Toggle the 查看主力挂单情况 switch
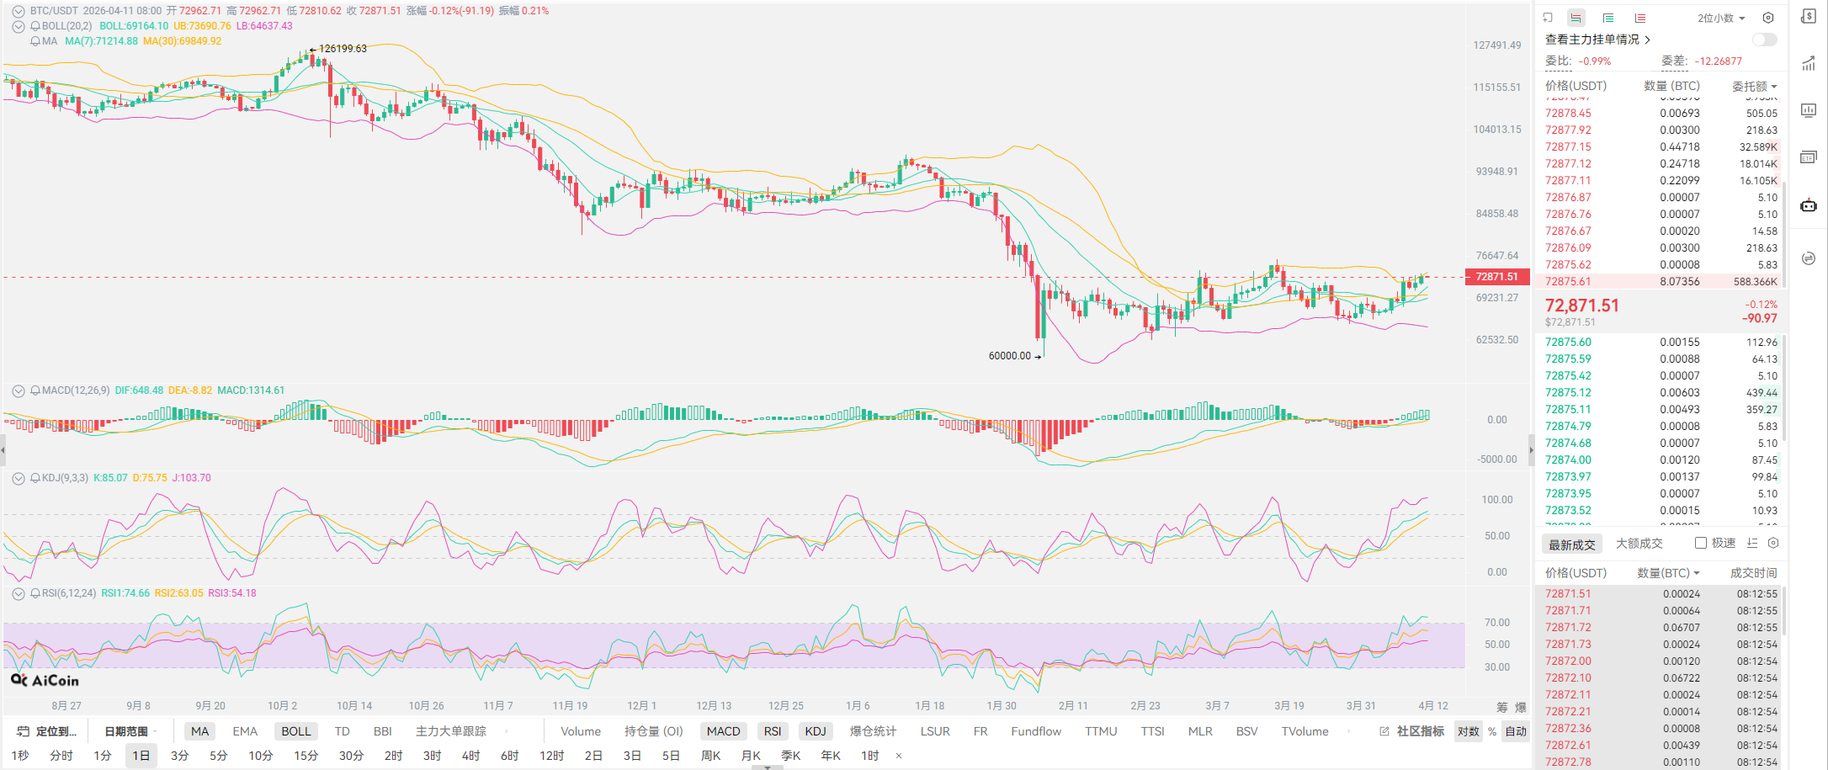Viewport: 1828px width, 770px height. tap(1764, 40)
